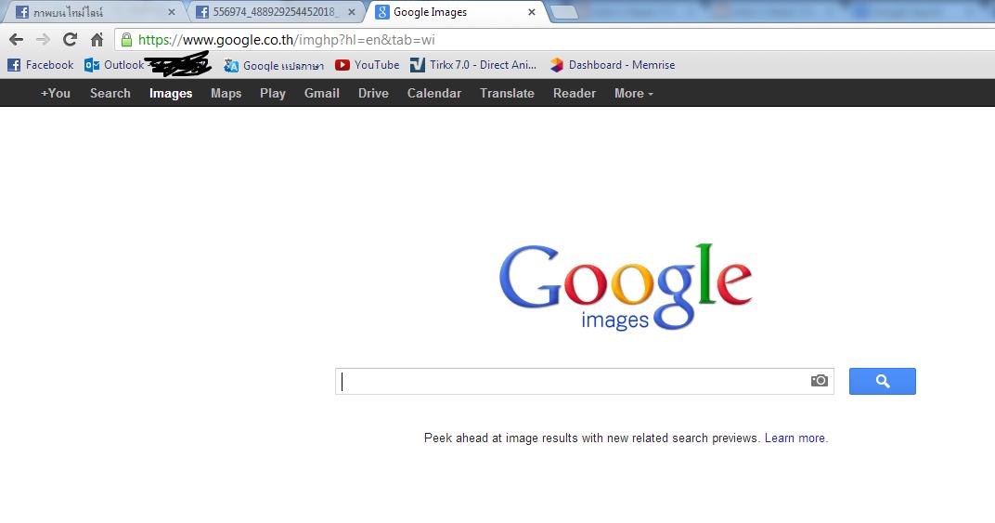The image size is (995, 523).
Task: Close the 556974 Facebook tab
Action: pos(352,12)
